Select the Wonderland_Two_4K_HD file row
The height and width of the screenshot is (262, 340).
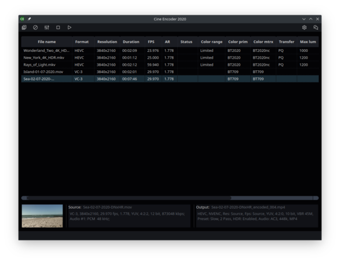(x=47, y=50)
